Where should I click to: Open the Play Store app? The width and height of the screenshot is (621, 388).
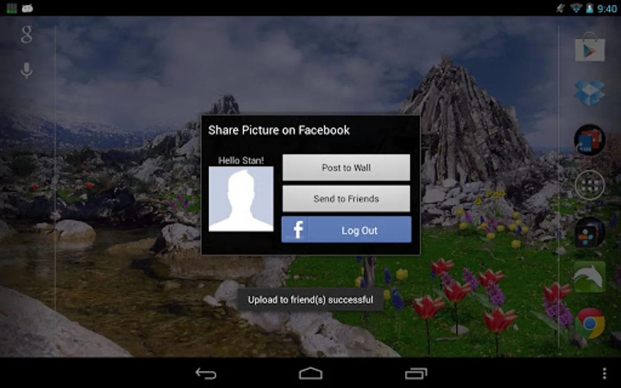coord(590,47)
